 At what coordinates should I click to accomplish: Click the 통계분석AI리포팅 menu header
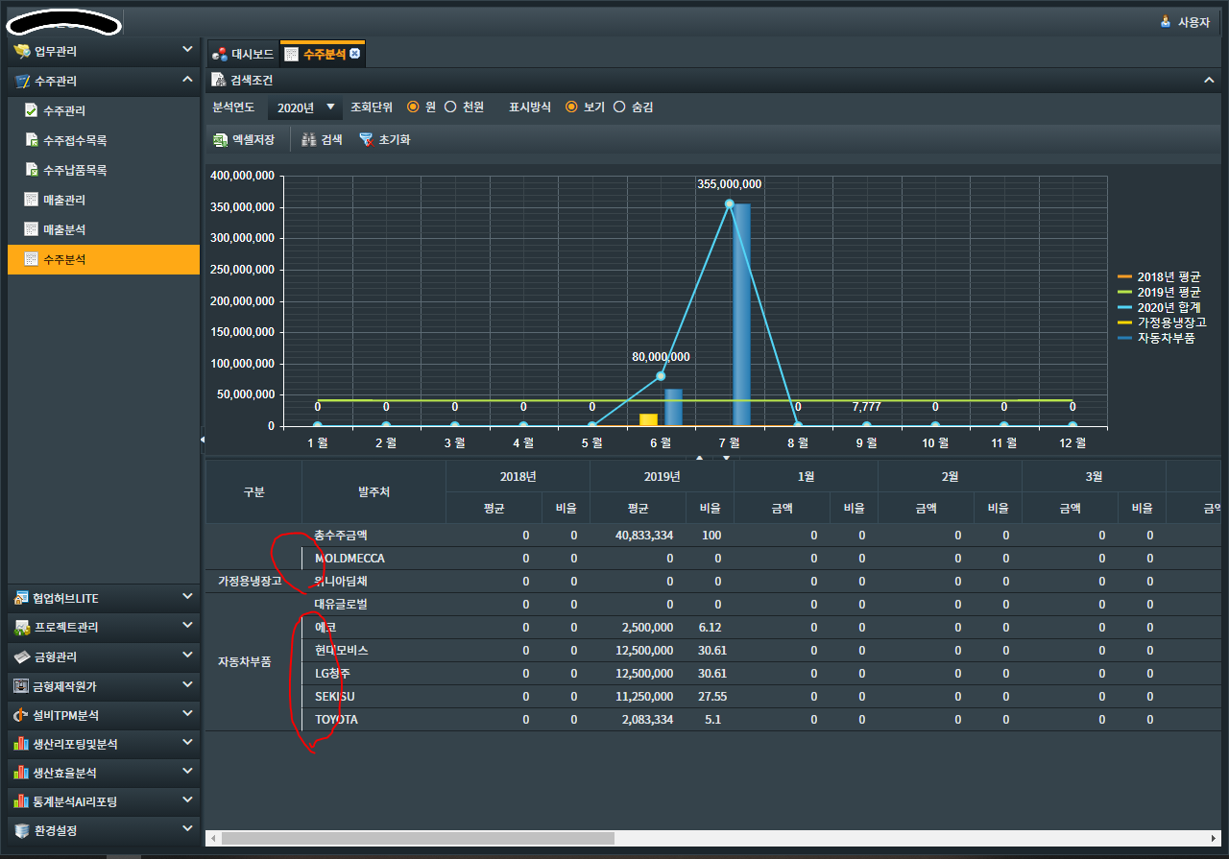tap(104, 801)
